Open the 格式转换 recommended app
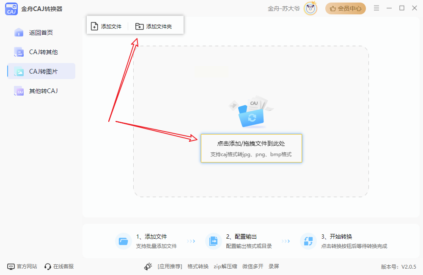This screenshot has width=423, height=275. coord(198,267)
